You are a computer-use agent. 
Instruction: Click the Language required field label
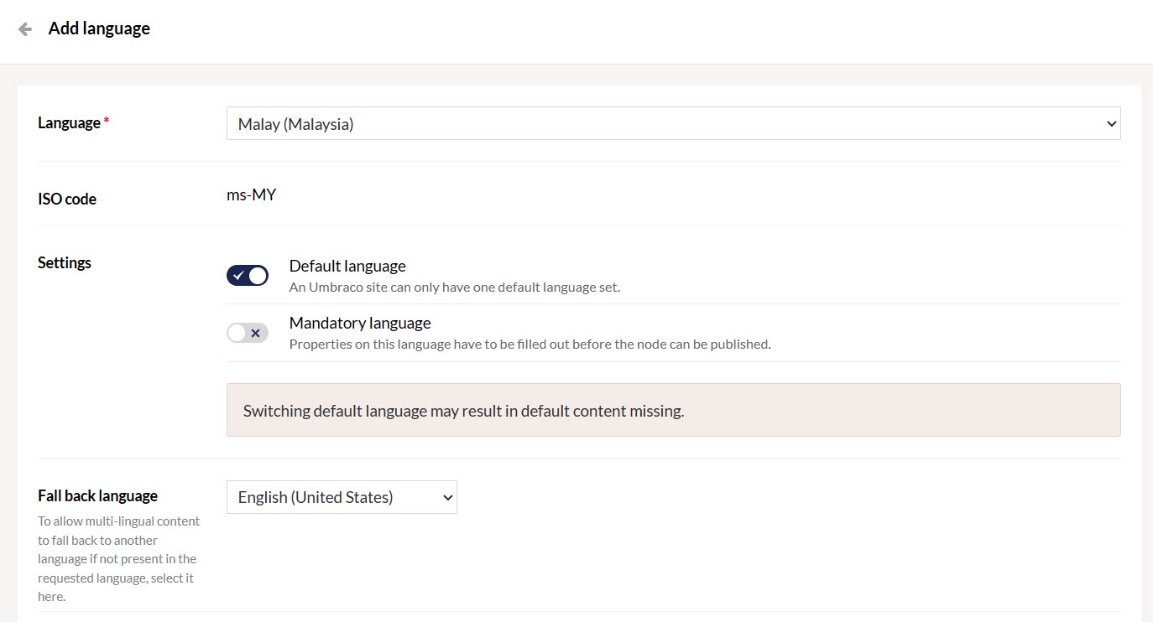(74, 122)
